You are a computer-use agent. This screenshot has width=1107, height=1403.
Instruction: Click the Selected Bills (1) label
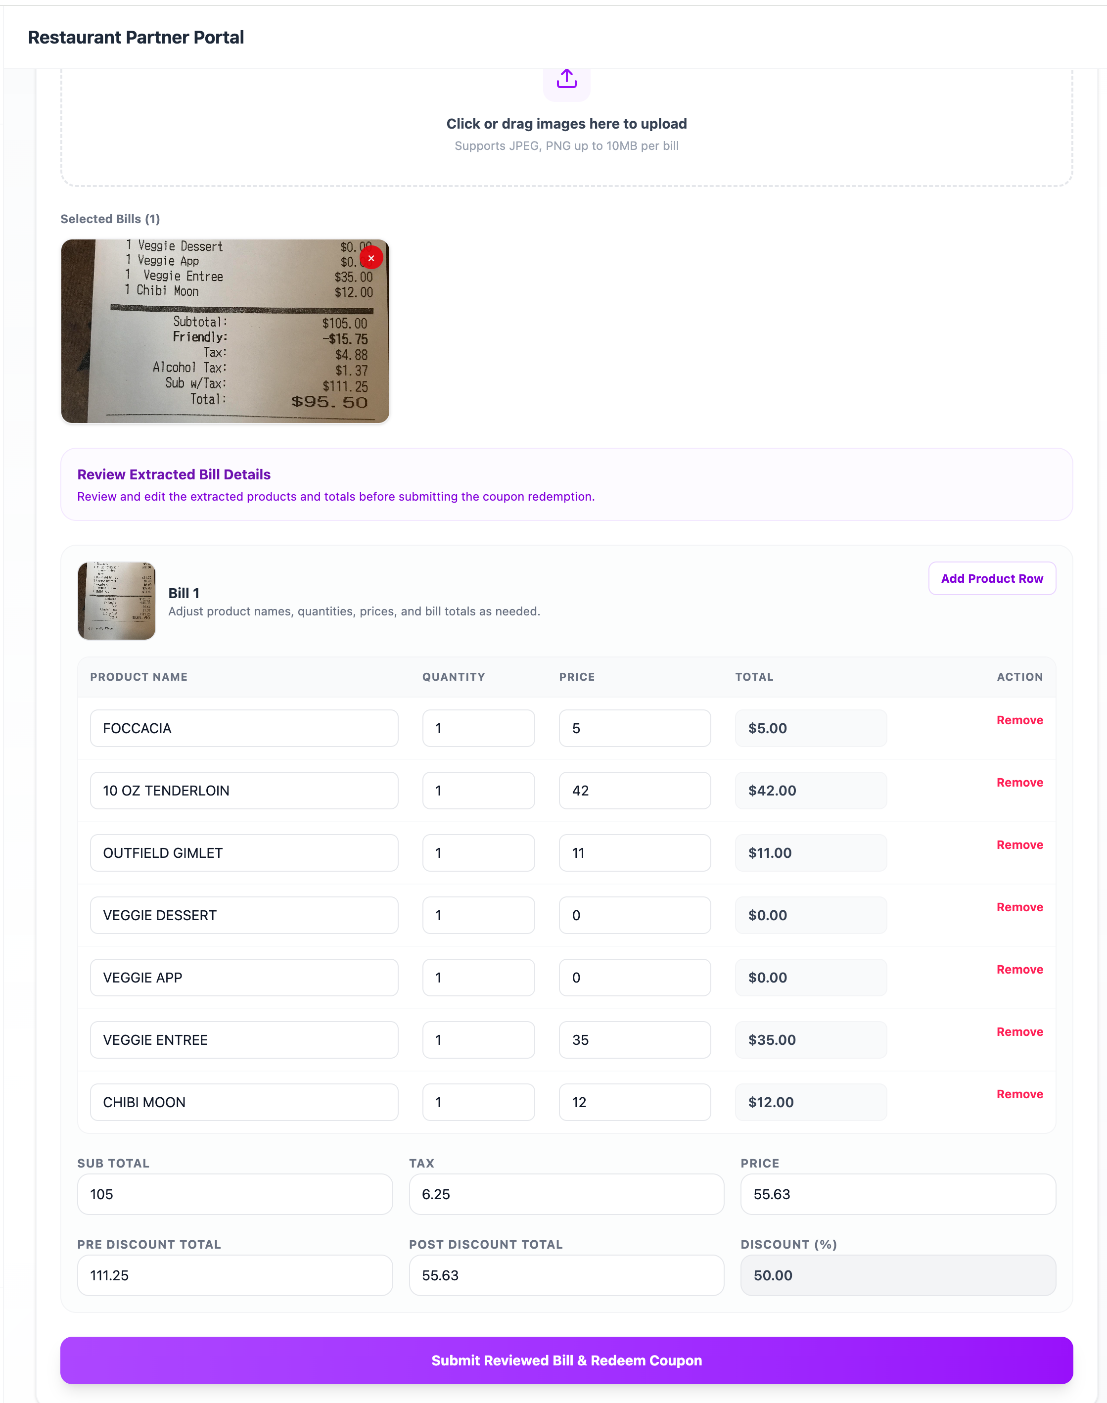coord(110,218)
